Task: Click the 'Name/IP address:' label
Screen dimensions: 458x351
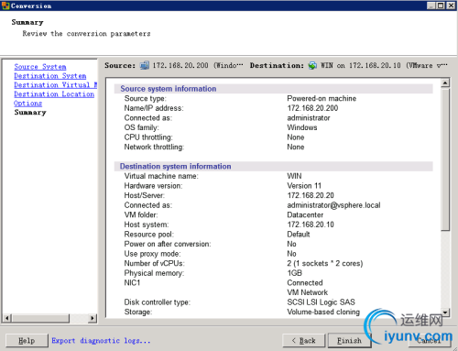Action: pos(154,108)
